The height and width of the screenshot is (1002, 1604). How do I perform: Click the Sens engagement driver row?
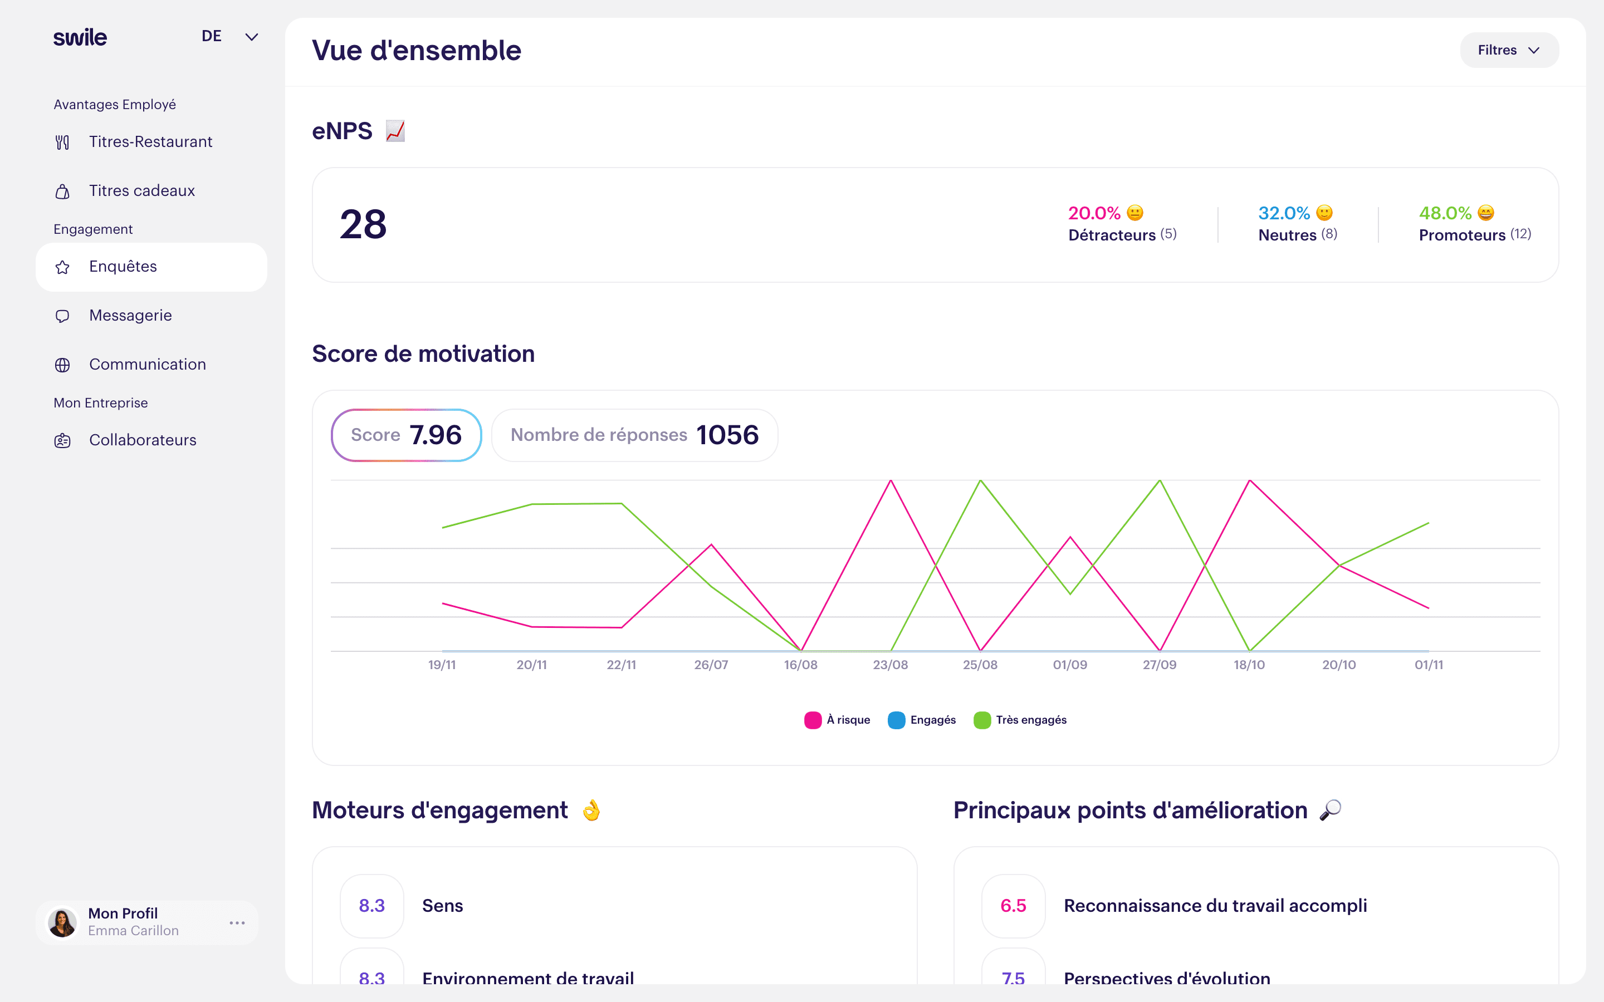pyautogui.click(x=442, y=905)
